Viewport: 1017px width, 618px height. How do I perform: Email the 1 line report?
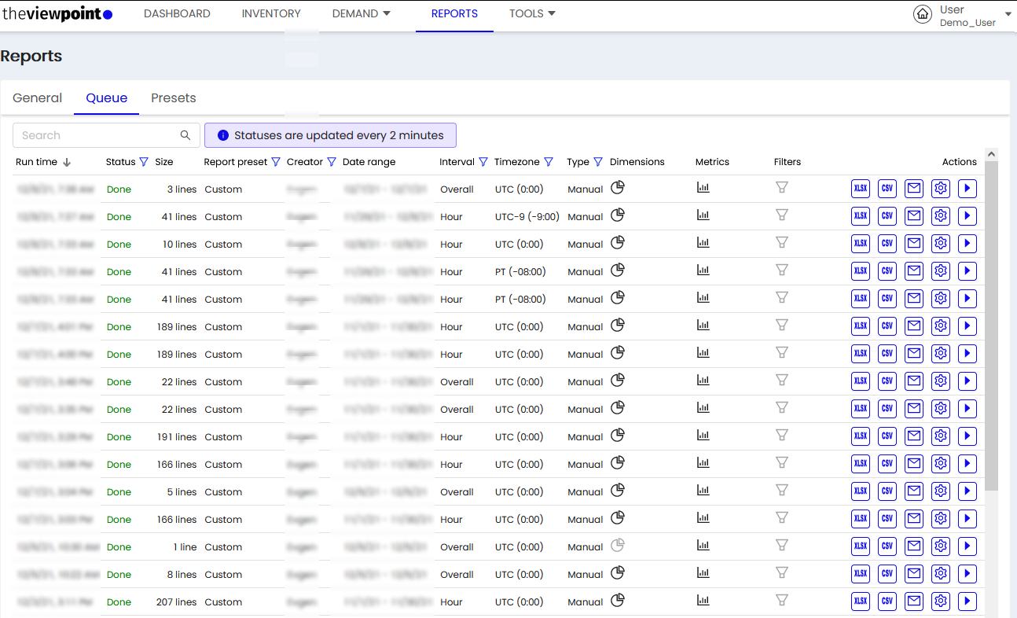point(914,546)
